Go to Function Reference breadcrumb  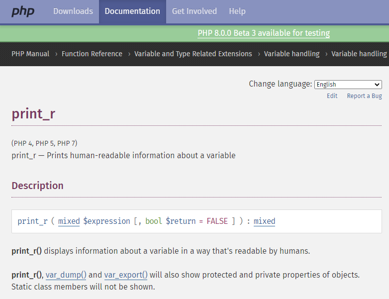point(92,54)
